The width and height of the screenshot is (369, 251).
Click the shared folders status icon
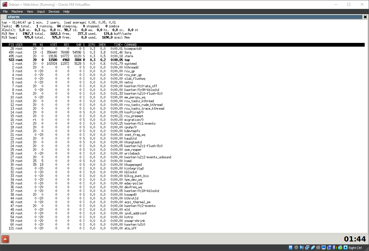[318, 247]
